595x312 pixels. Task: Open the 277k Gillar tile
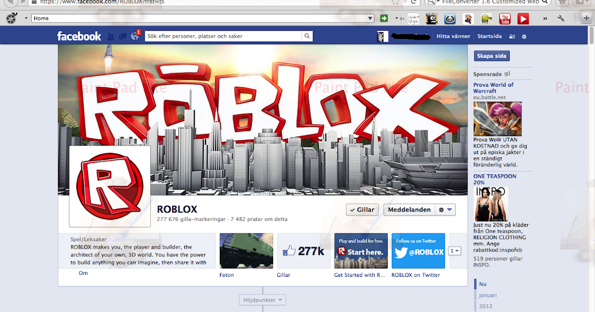303,251
